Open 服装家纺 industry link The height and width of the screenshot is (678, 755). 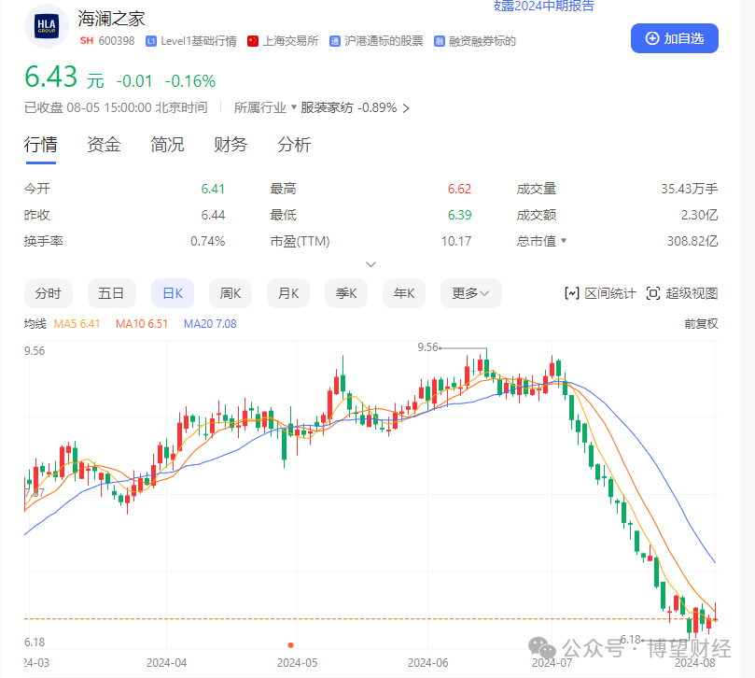click(x=327, y=107)
